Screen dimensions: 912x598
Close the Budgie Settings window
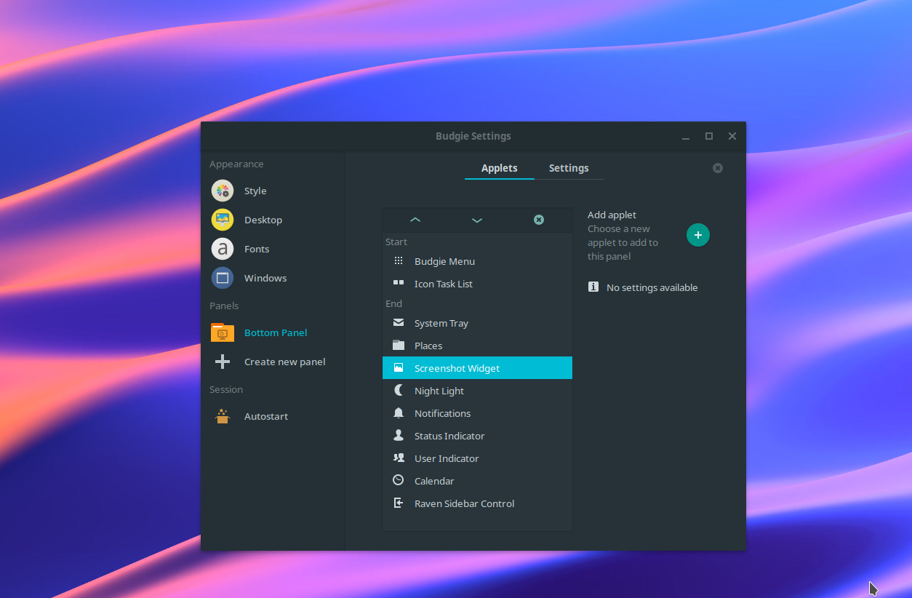coord(732,136)
